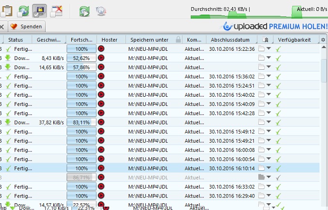
Task: Expand the priority dropdown for the 16:10:14 row
Action: click(x=268, y=168)
